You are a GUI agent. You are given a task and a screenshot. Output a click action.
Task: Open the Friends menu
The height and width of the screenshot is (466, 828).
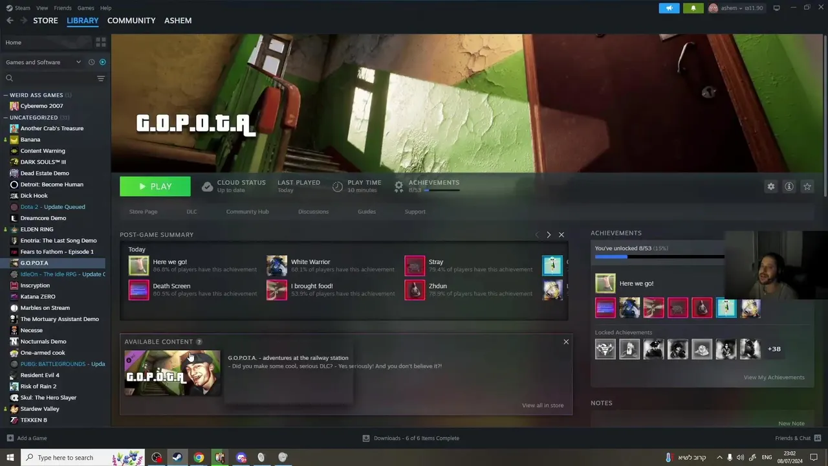63,8
